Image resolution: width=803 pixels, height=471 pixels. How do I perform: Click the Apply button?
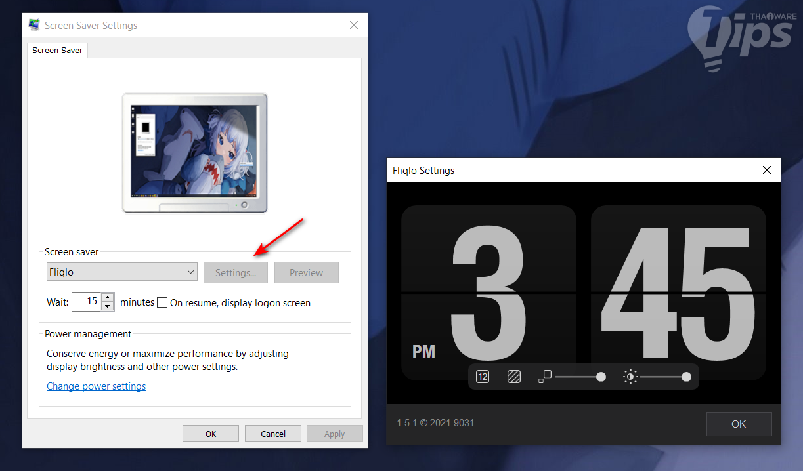point(335,434)
